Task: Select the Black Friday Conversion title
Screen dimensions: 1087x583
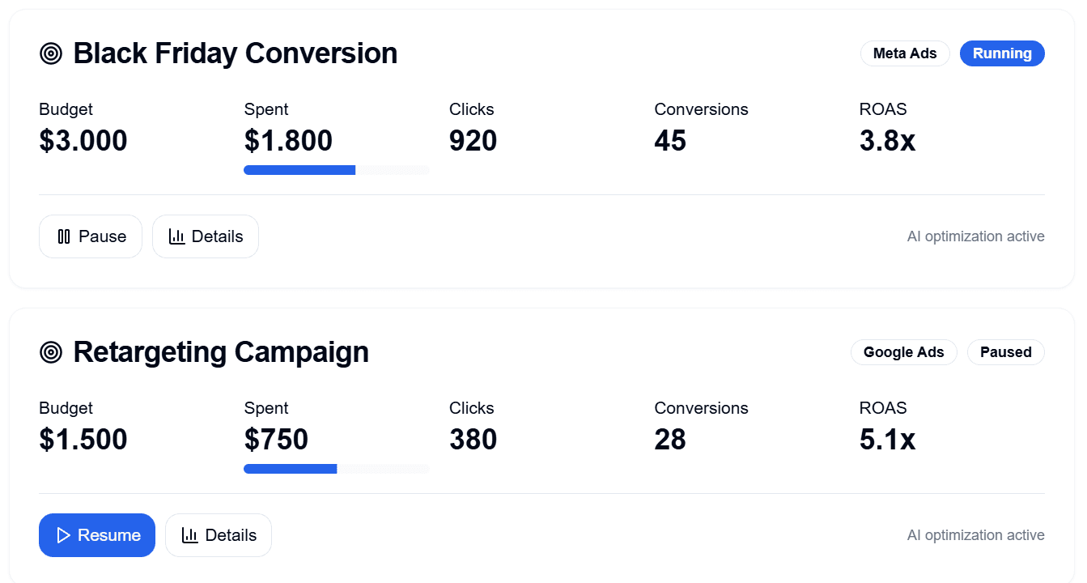Action: (235, 54)
